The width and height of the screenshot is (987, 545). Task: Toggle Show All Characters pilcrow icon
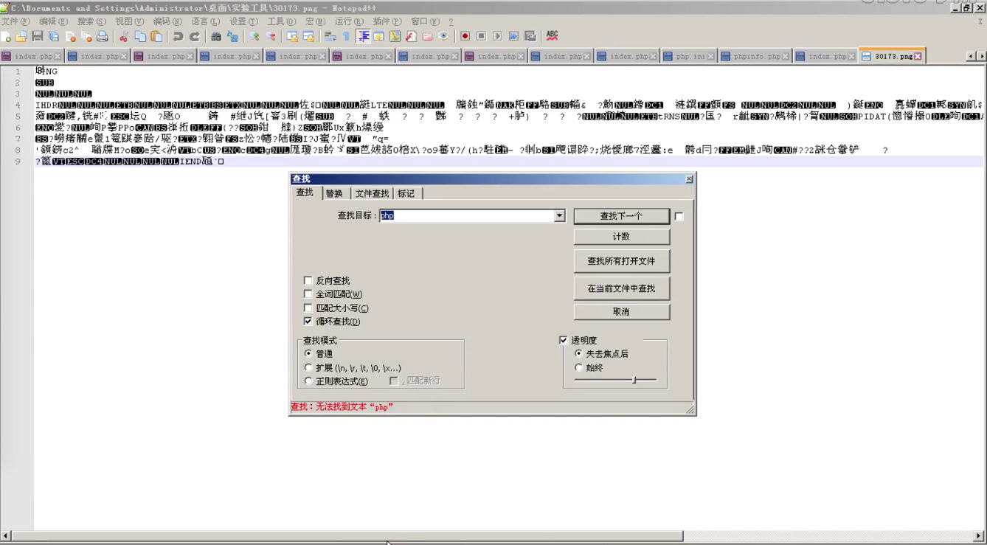point(346,36)
